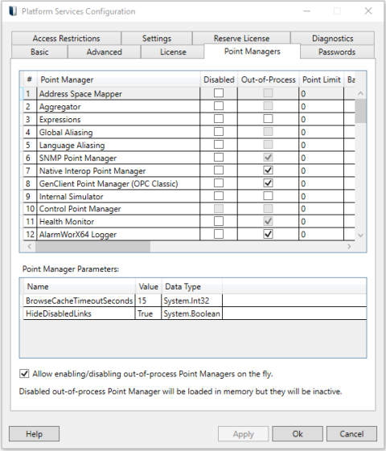Viewport: 386px width, 451px height.
Task: Click the scroll up arrow of manager list
Action: pos(360,93)
